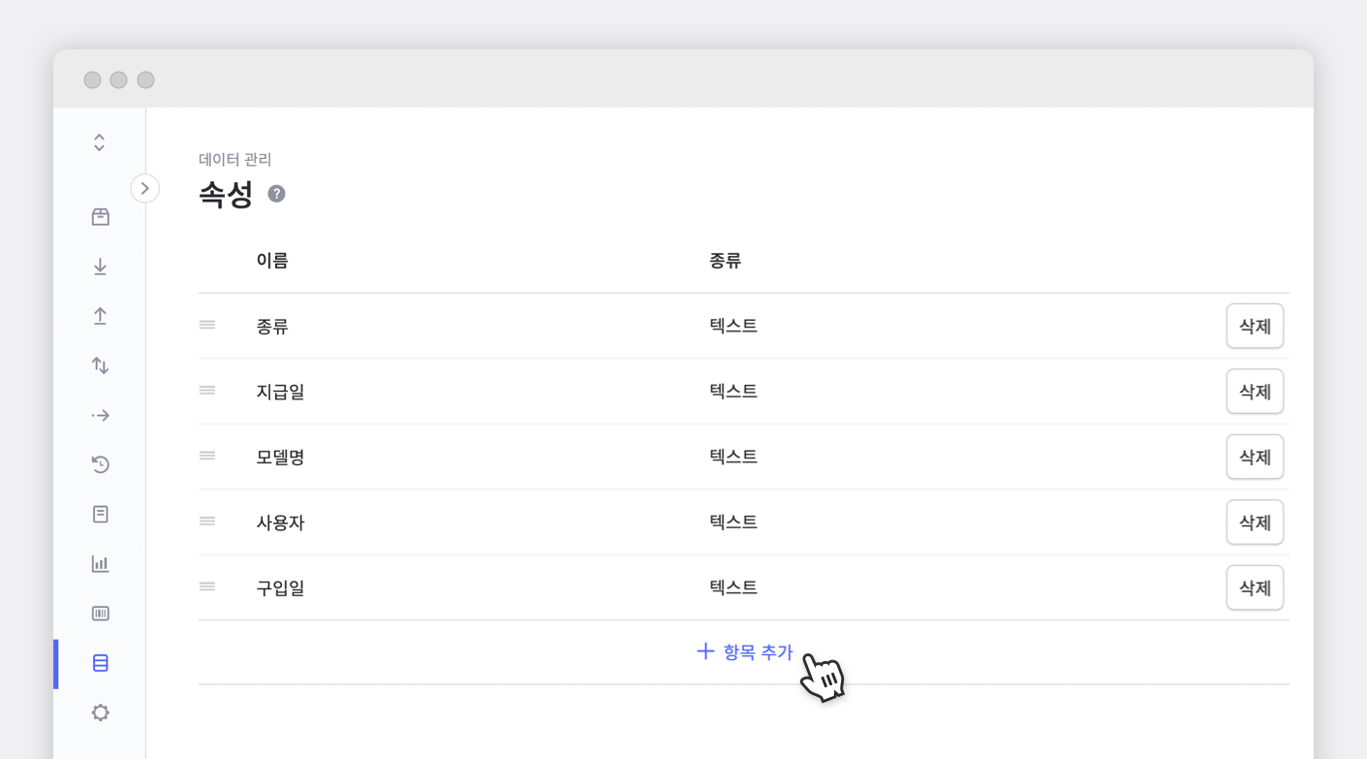Expand the sidebar using the chevron arrow
Screen dimensions: 1367x759
pyautogui.click(x=145, y=188)
